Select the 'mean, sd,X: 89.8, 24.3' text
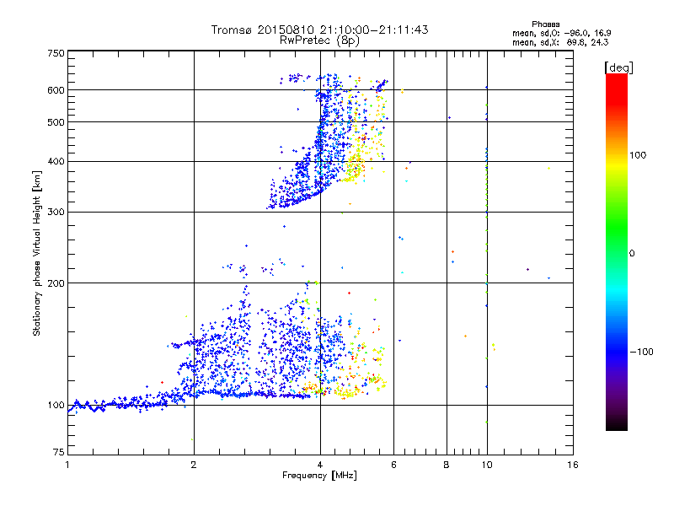This screenshot has width=674, height=506. click(560, 42)
